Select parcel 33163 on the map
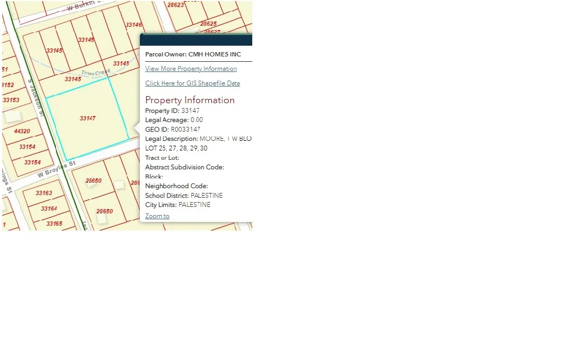The width and height of the screenshot is (561, 359). click(x=44, y=193)
